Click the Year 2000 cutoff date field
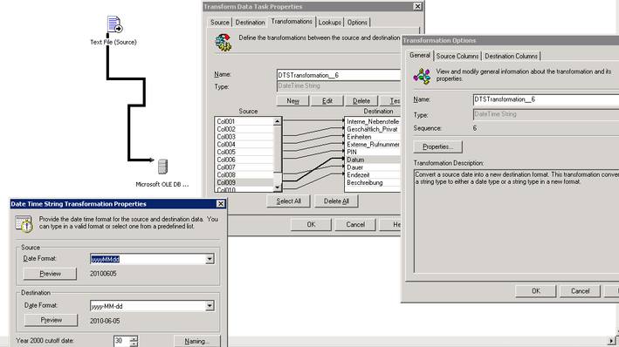The image size is (619, 347). pyautogui.click(x=121, y=341)
